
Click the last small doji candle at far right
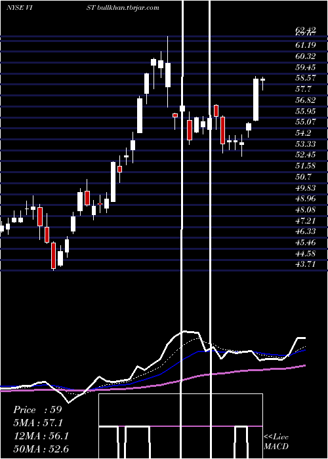[x=262, y=83]
